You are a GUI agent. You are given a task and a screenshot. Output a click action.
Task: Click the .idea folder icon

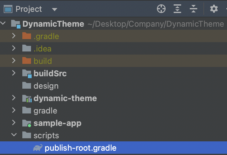click(x=27, y=48)
